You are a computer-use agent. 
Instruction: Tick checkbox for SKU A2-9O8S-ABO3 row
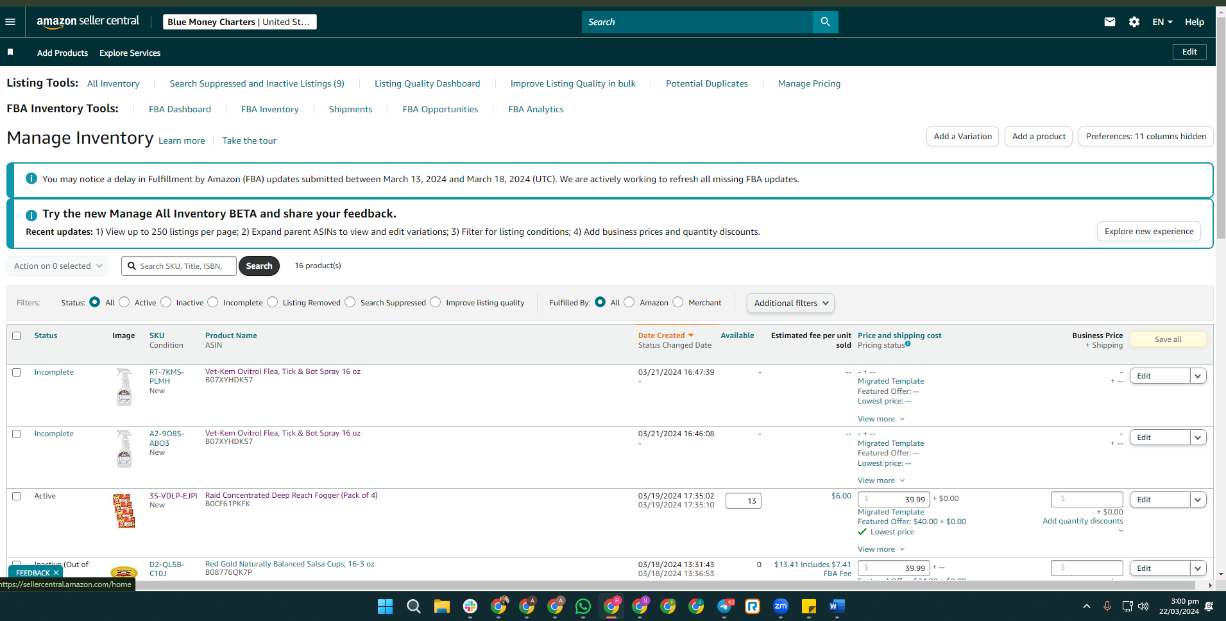pos(17,434)
